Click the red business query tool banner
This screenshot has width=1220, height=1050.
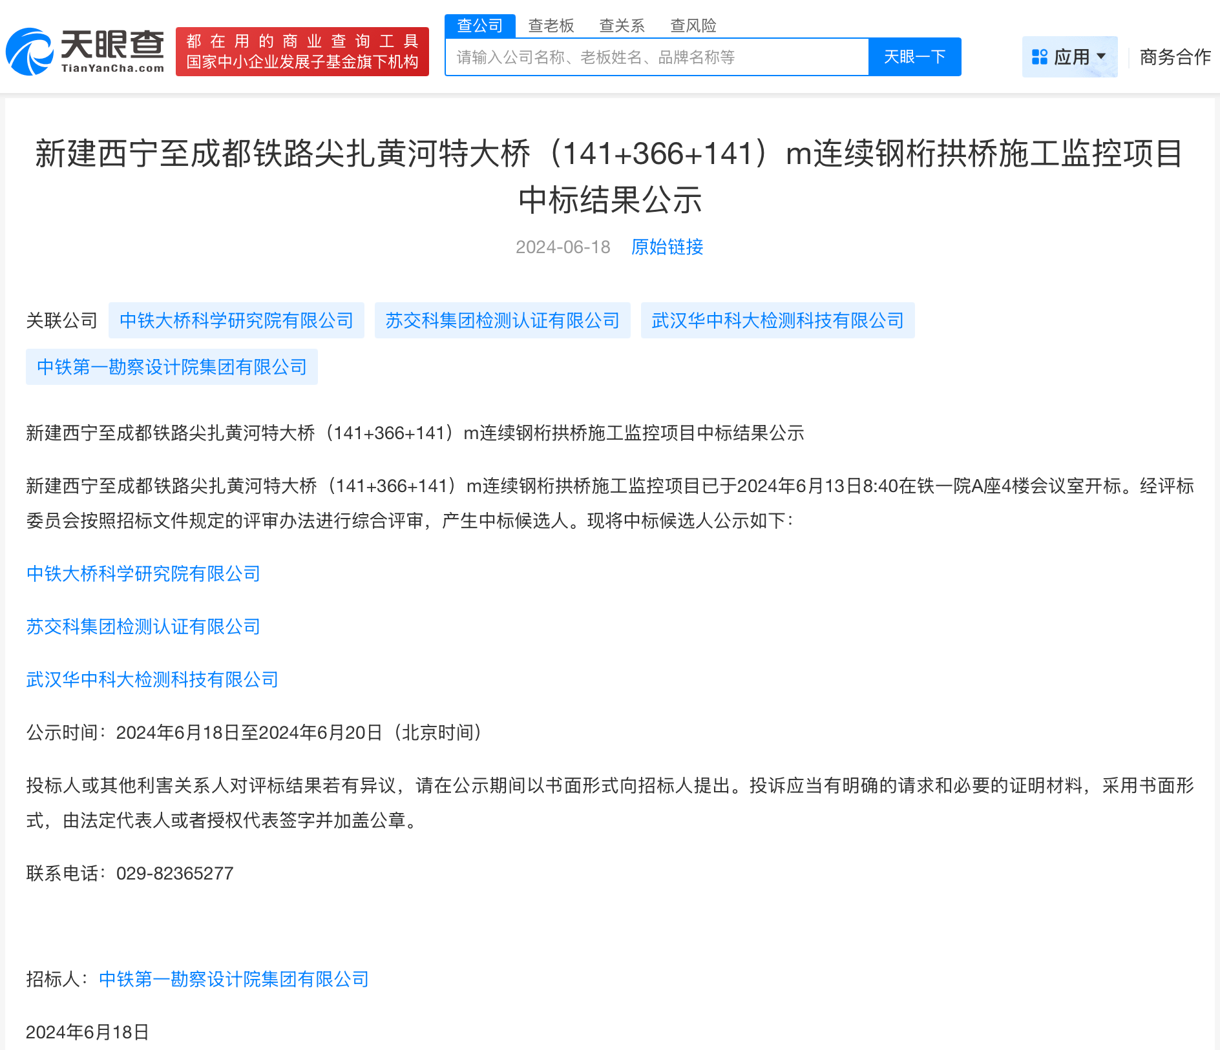tap(302, 52)
